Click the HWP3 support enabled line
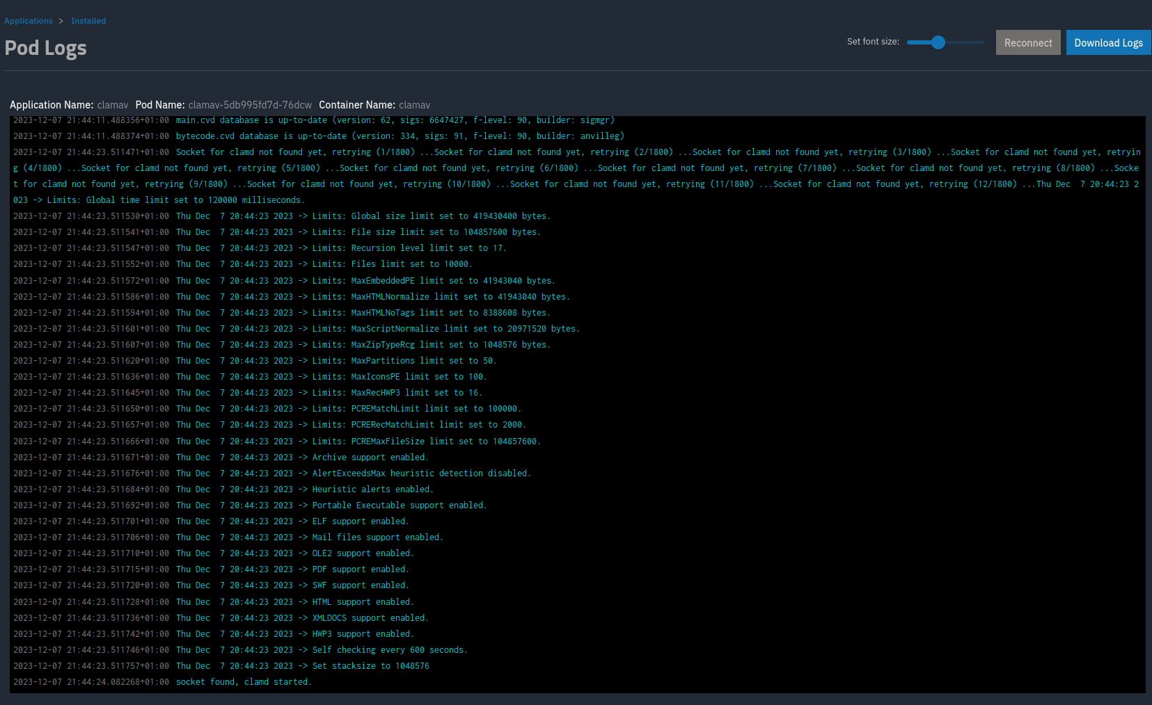 [x=214, y=634]
